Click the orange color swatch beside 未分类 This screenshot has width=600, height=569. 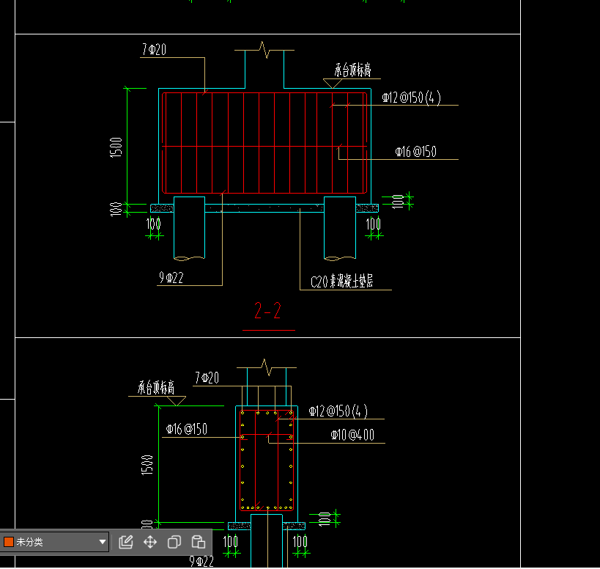pos(9,542)
